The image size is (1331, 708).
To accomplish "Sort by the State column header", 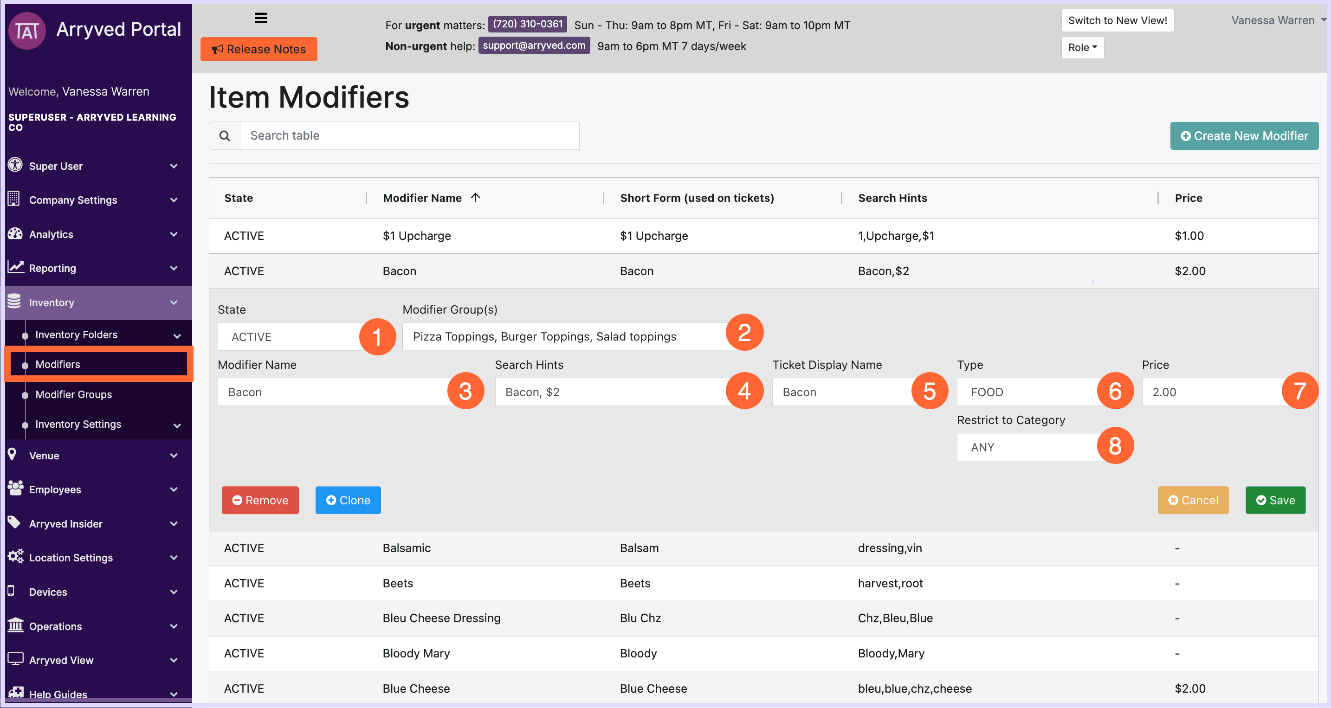I will pyautogui.click(x=239, y=198).
